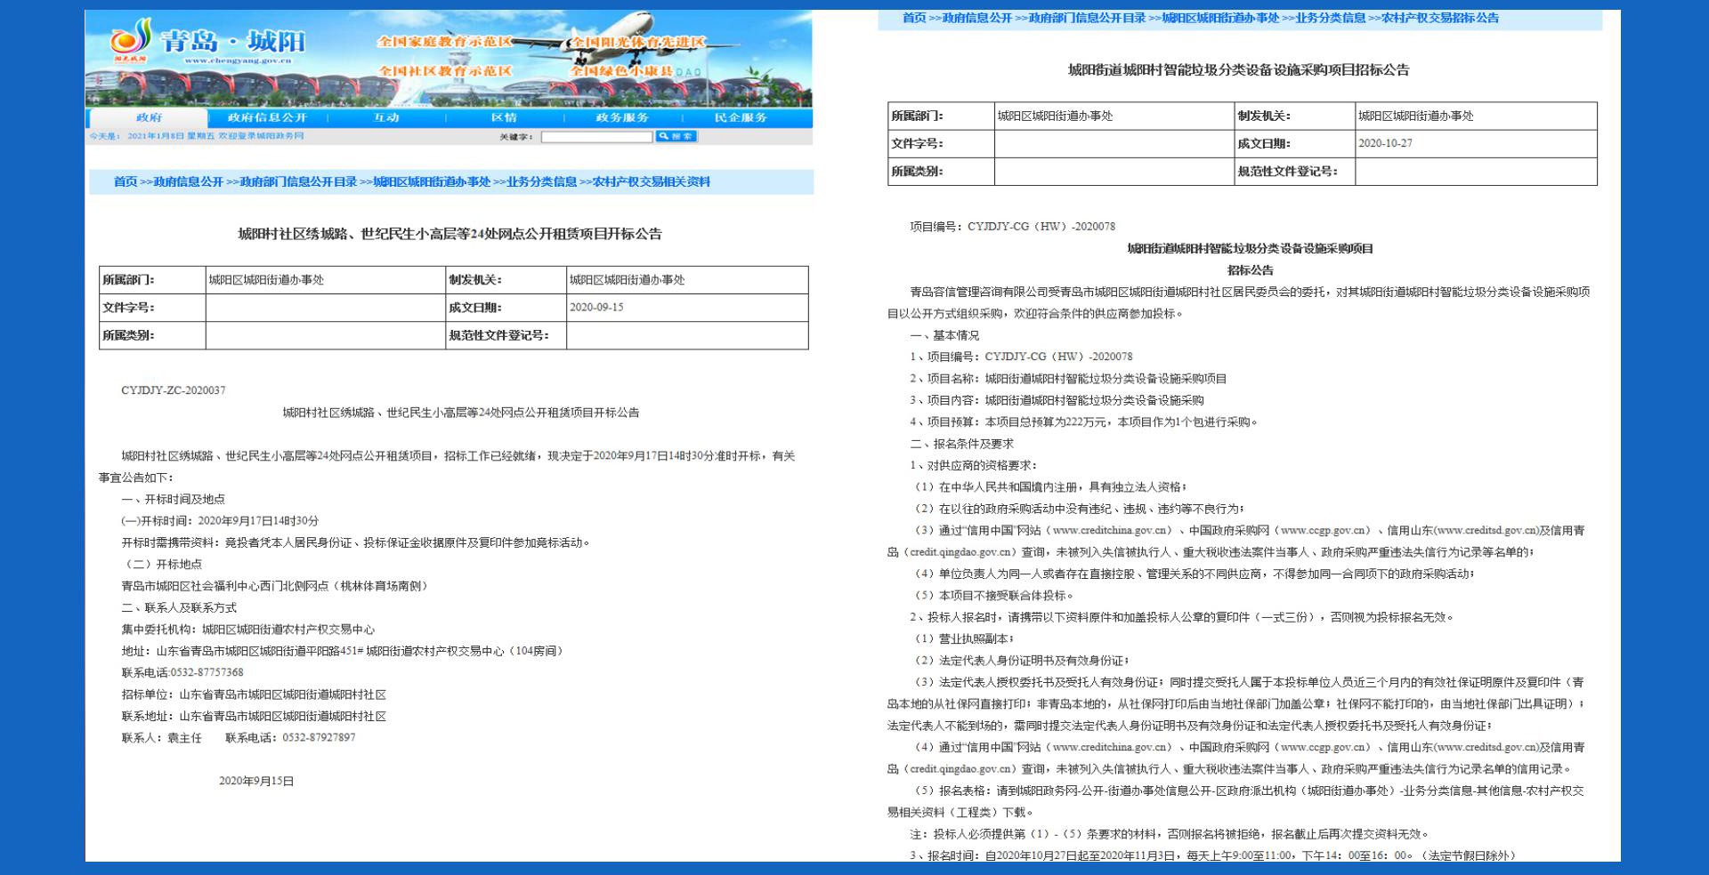Click the www.chengyang.gov.cn URL in banner
Image resolution: width=1709 pixels, height=875 pixels.
coord(239,60)
